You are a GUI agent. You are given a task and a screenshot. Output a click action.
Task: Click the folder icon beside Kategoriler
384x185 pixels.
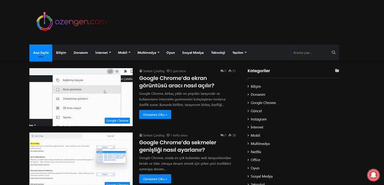coord(337,71)
